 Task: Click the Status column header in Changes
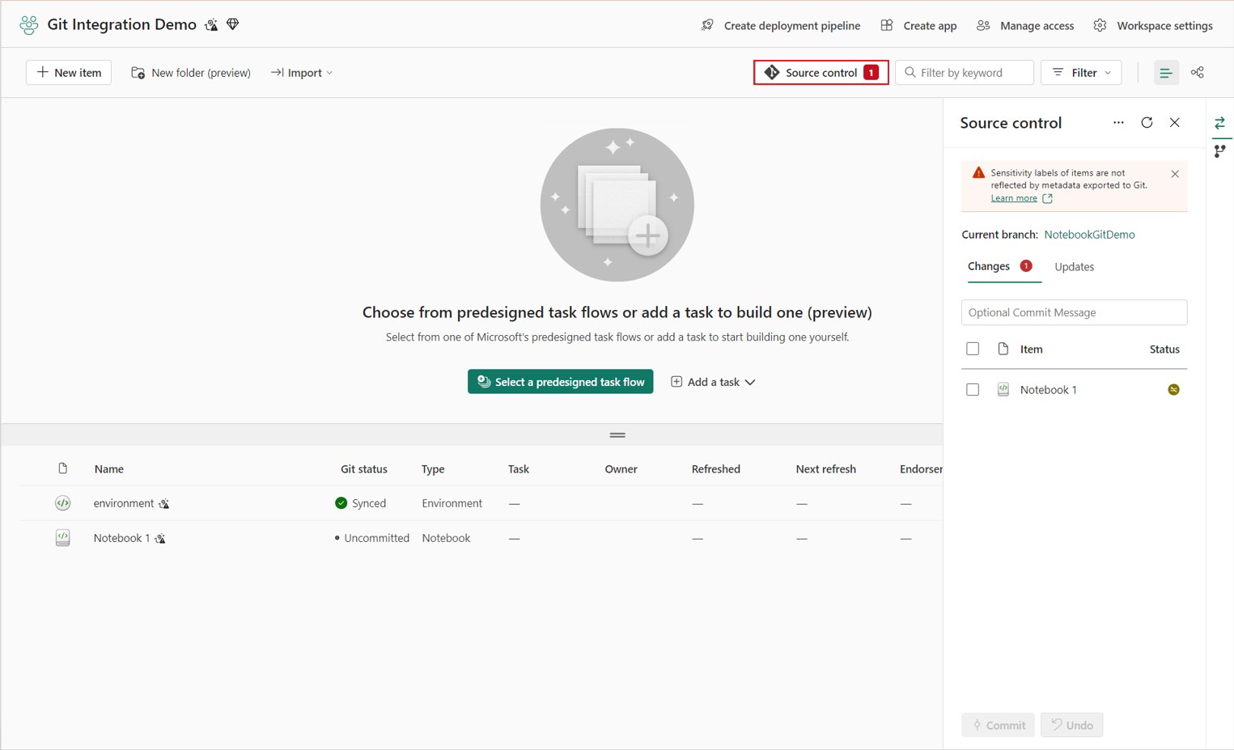click(1164, 350)
